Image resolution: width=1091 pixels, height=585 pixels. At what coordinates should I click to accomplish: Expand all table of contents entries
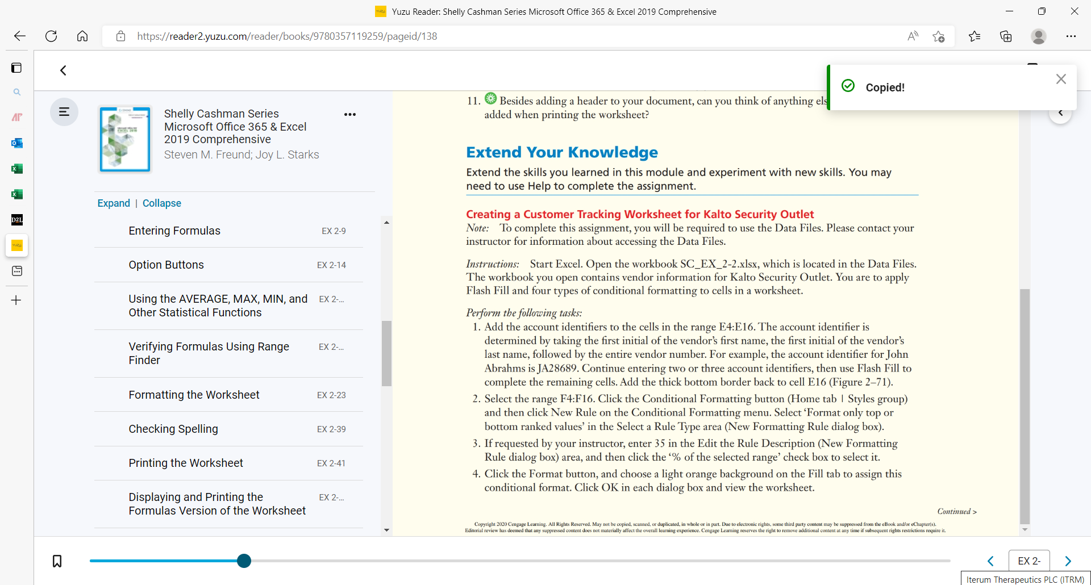coord(114,203)
